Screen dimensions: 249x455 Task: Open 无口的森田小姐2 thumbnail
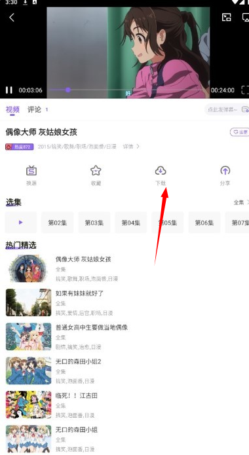(x=28, y=371)
